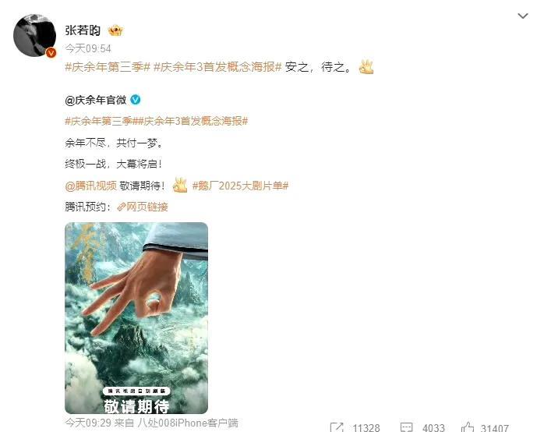Like the post with thumbs-up icon
Screen dimensions: 551x432
pos(468,427)
